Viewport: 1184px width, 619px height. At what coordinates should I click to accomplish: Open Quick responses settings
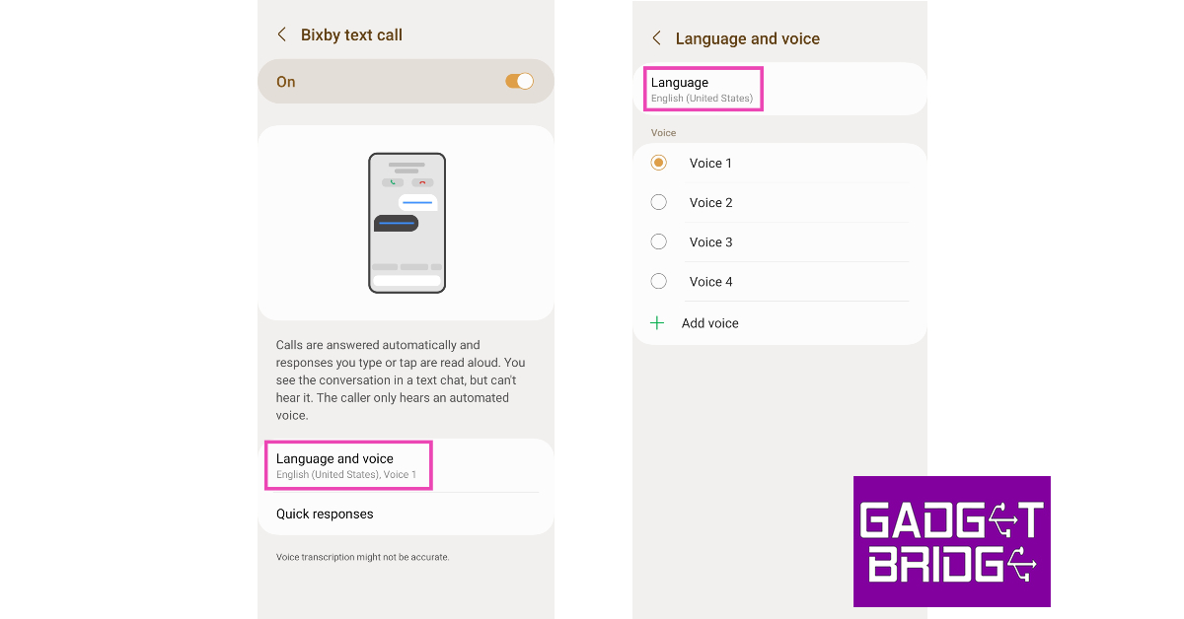pos(325,514)
